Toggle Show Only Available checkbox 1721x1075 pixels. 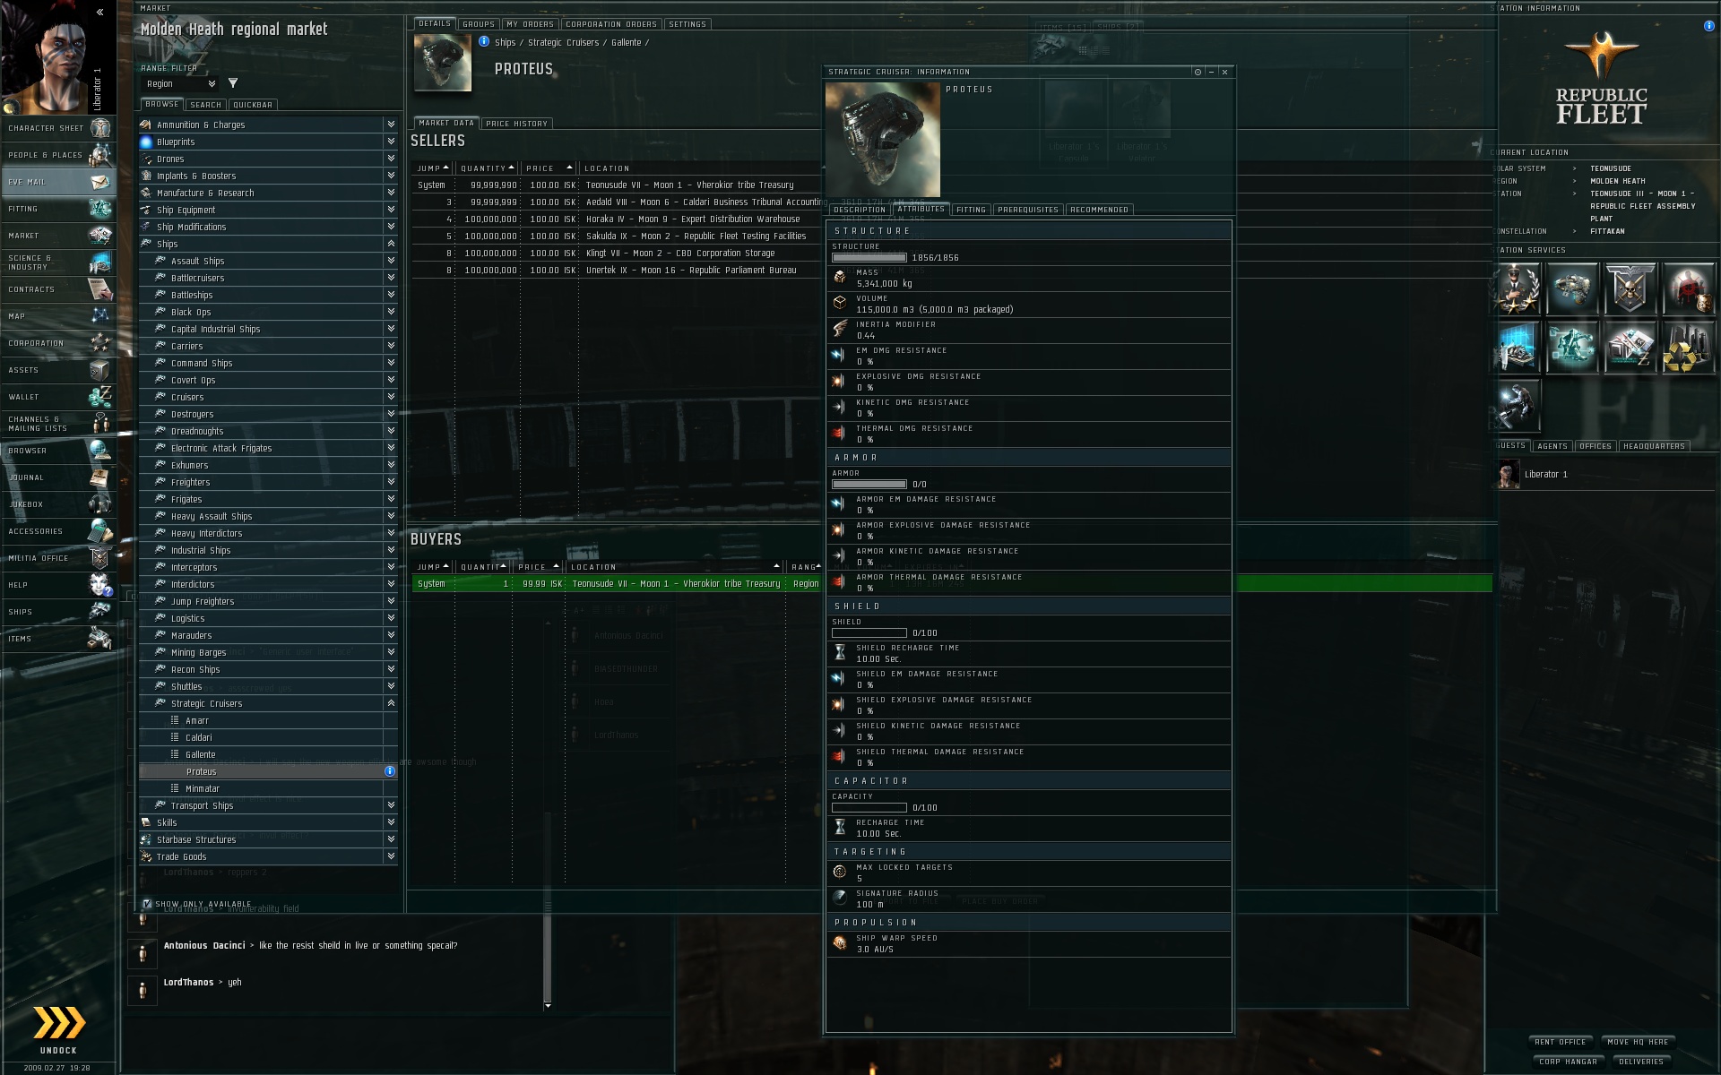(147, 904)
